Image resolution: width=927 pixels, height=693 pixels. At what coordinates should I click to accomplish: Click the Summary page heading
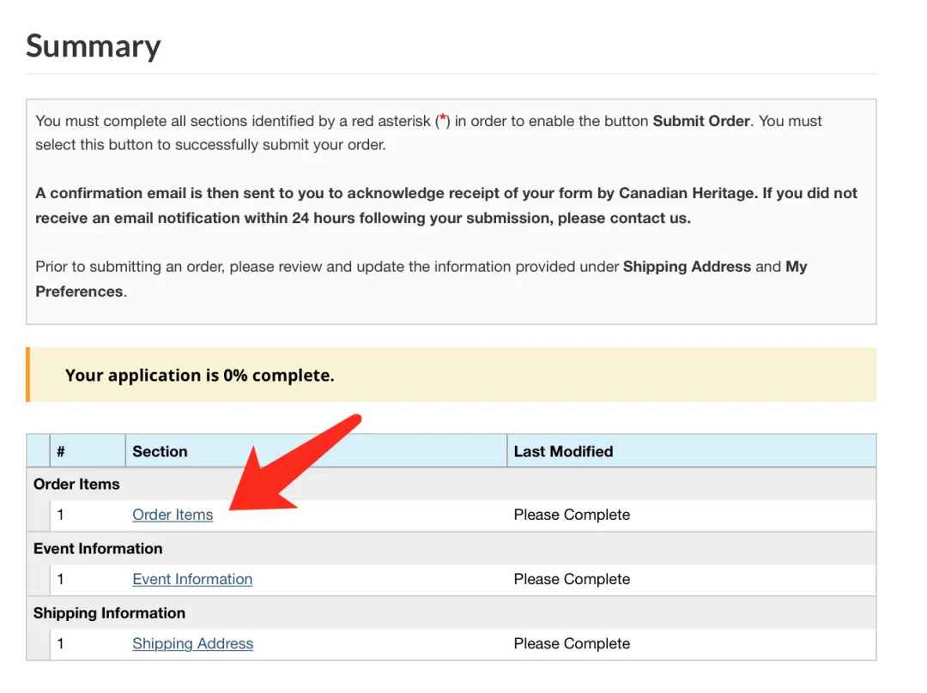(93, 45)
